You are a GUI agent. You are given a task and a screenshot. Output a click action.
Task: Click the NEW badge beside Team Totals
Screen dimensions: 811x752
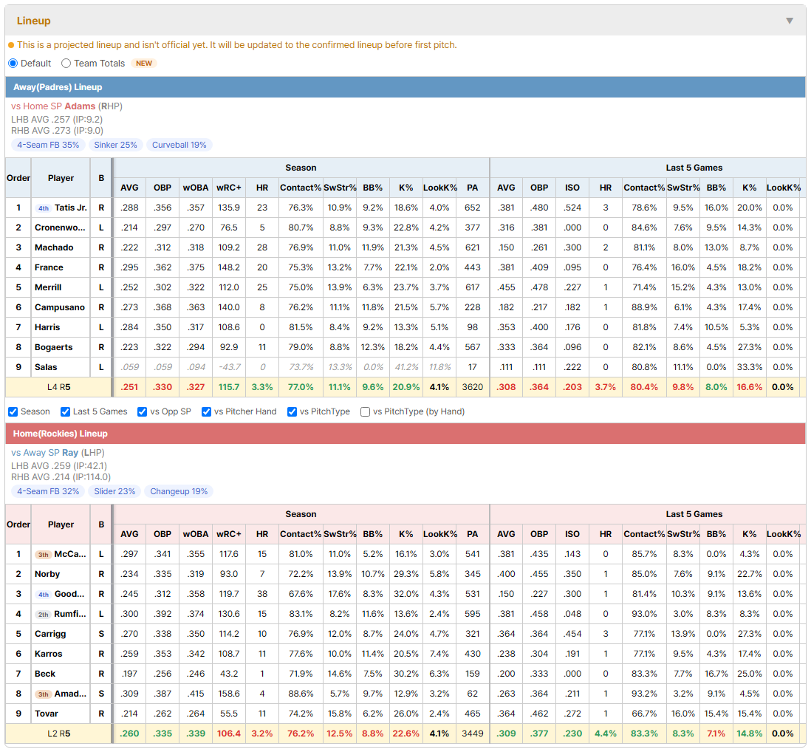144,63
